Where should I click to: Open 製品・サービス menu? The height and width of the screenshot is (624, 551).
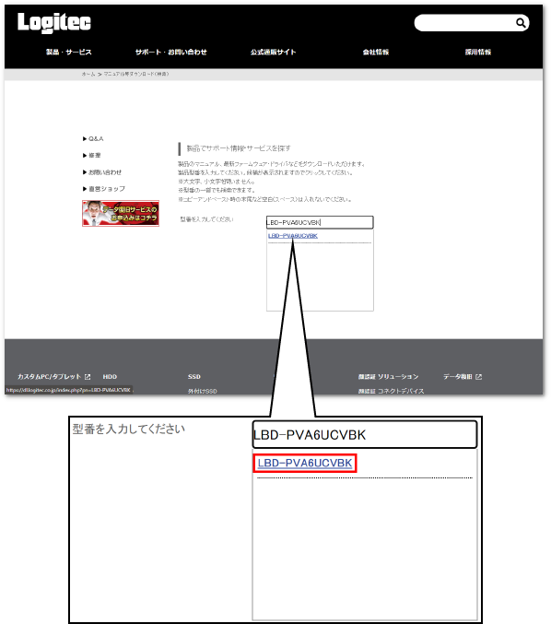tap(69, 52)
